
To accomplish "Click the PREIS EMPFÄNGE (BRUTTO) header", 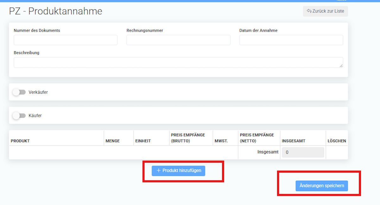I will point(188,138).
